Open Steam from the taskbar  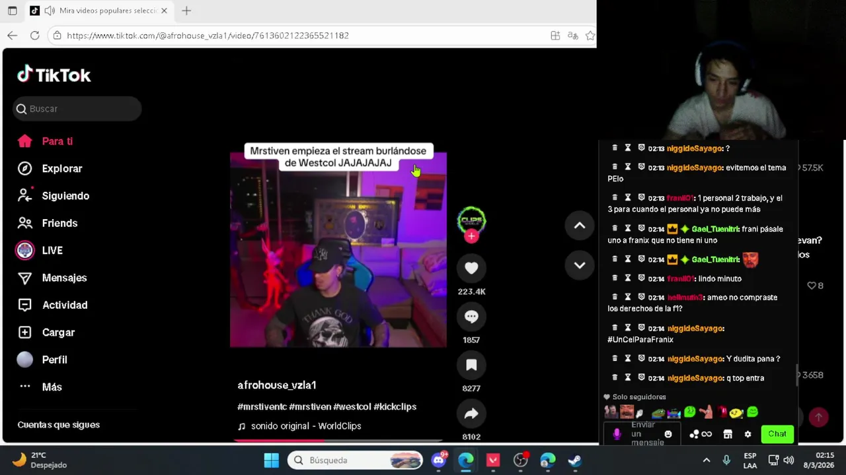click(575, 460)
